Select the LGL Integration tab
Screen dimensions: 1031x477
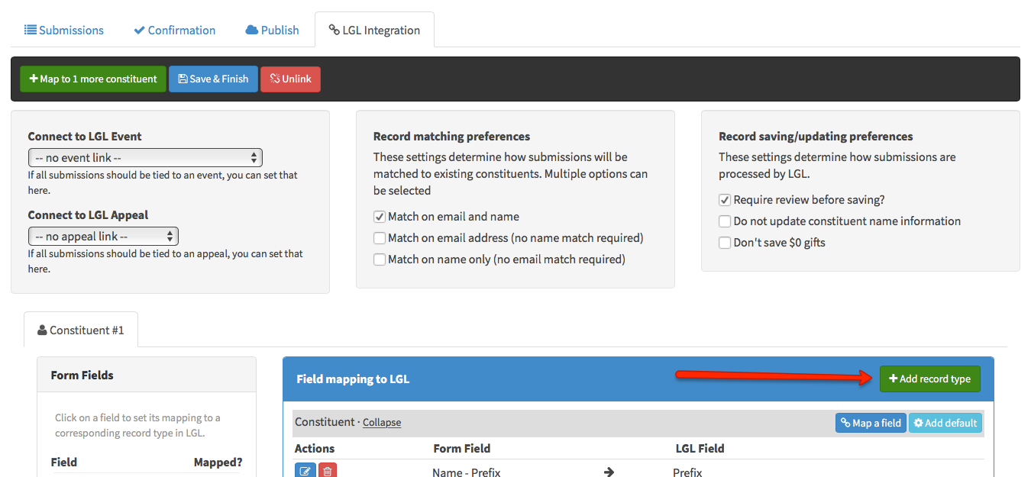click(x=374, y=31)
